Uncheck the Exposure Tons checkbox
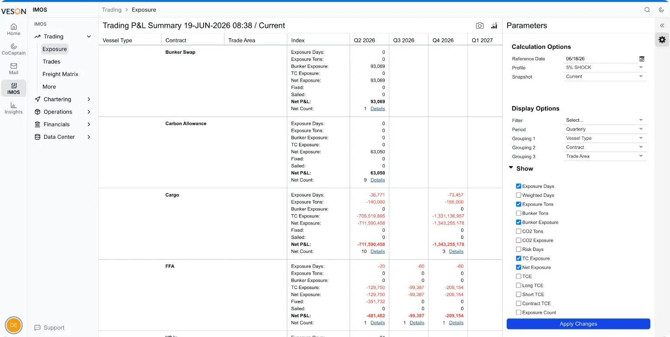Screen dimensions: 670x337 coord(518,204)
